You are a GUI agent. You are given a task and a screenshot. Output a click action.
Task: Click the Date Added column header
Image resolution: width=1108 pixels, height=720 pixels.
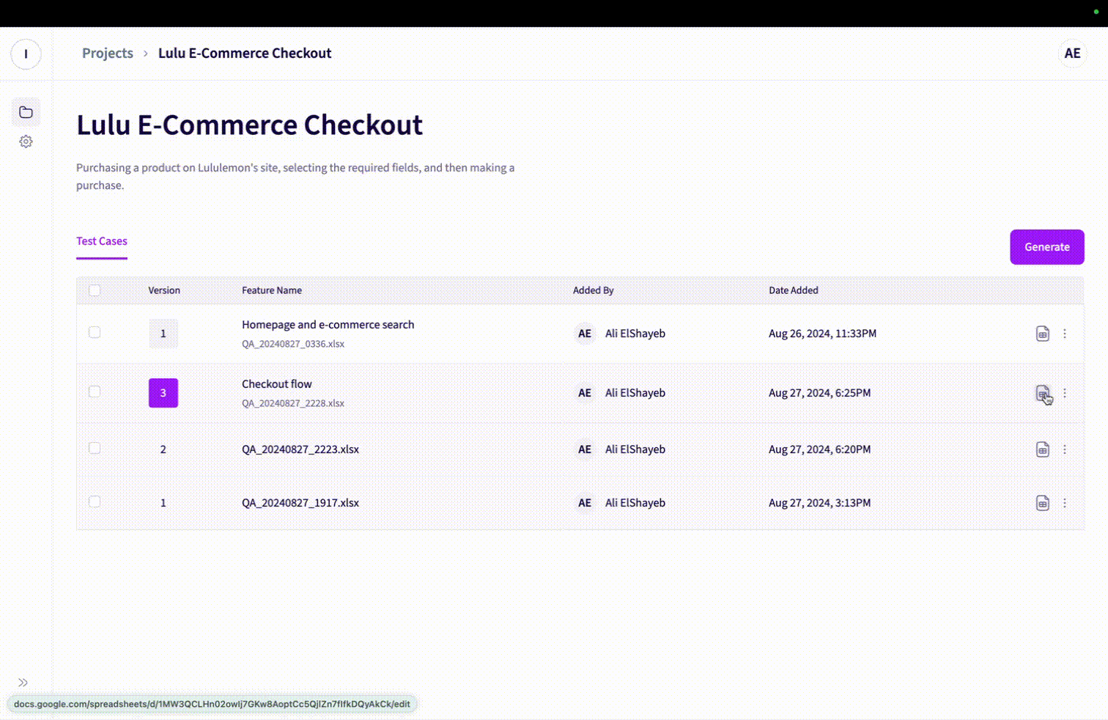coord(794,290)
